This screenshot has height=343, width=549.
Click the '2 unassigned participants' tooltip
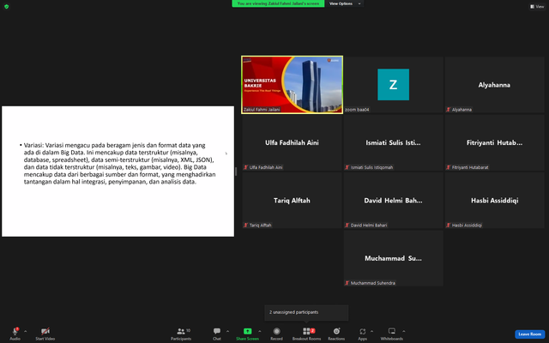[306, 312]
